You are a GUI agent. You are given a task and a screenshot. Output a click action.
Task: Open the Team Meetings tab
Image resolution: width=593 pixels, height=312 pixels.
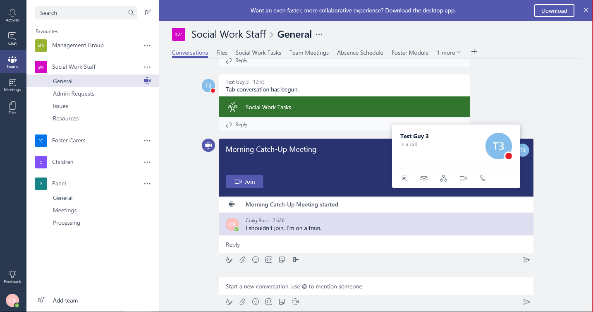click(309, 53)
